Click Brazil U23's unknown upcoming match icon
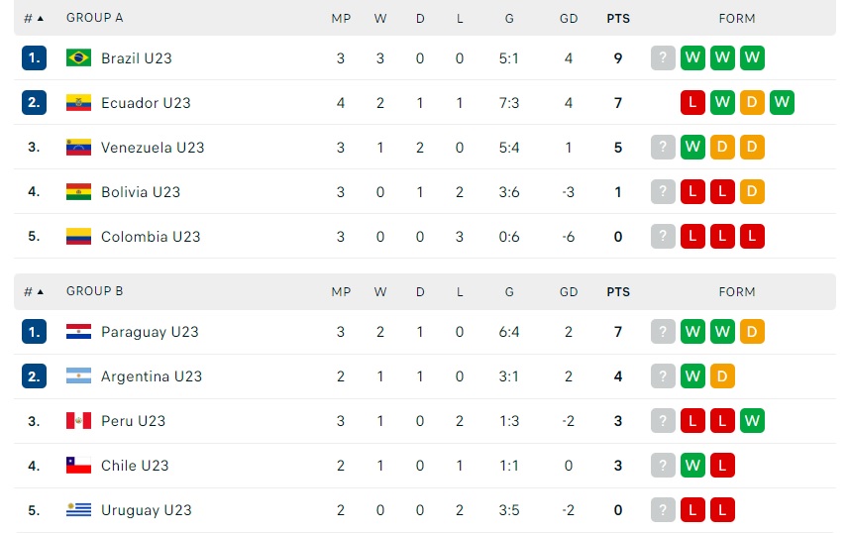 coord(663,58)
